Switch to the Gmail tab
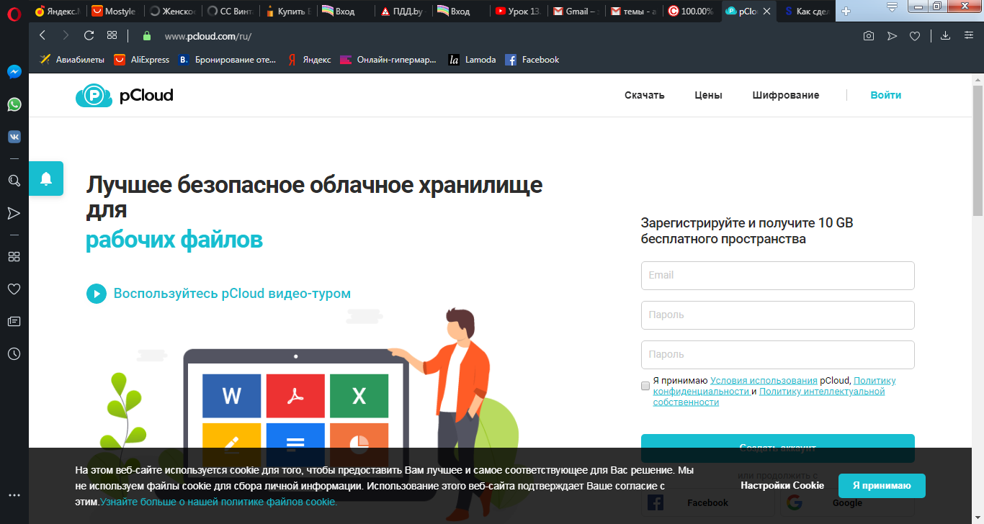984x524 pixels. tap(576, 11)
